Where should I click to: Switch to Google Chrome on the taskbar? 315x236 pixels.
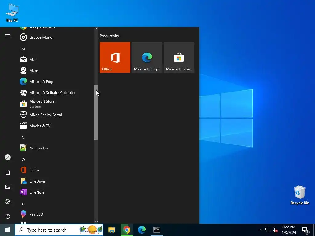(x=126, y=230)
